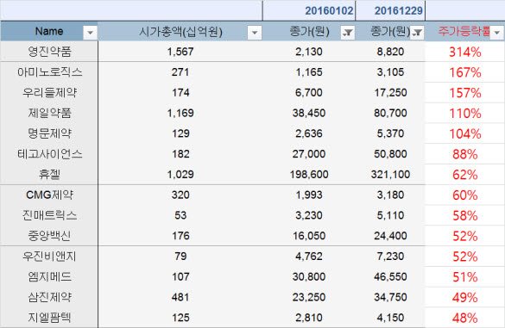505x328 pixels.
Task: Select the 27,000 closing price cell
Action: (309, 154)
